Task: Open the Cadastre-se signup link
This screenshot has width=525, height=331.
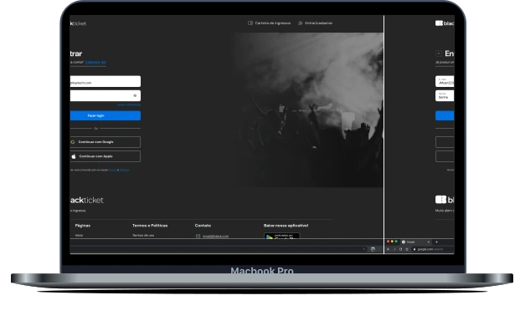Action: point(95,62)
